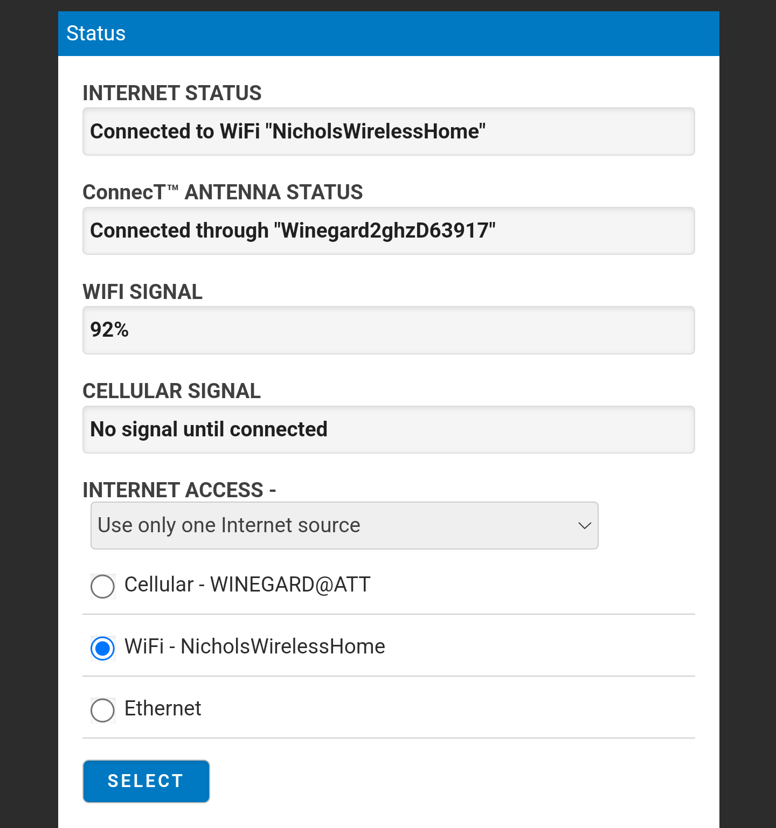Click the 'Ethernet' label text
776x828 pixels.
163,708
